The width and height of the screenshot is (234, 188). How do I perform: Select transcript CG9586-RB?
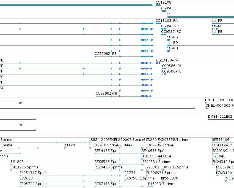171,26
